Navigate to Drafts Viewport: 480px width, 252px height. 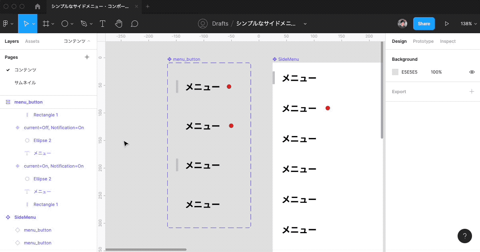click(x=220, y=24)
